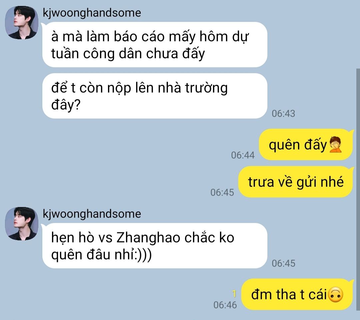
Task: Select the 'hẹn hò vs Zhanghao' message
Action: 155,246
